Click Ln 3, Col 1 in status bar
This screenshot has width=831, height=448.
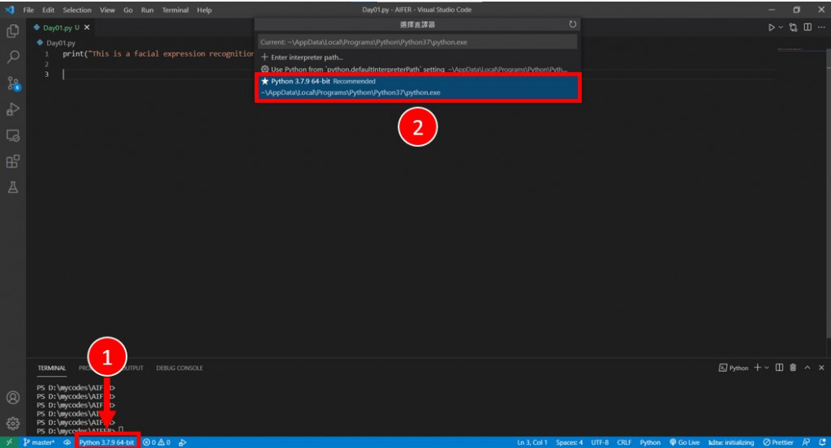(x=532, y=442)
